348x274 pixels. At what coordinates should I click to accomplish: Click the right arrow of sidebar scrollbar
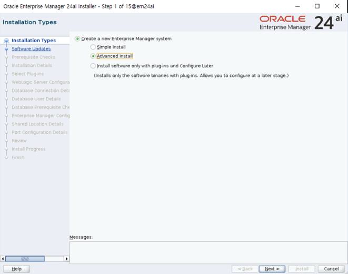click(66, 259)
